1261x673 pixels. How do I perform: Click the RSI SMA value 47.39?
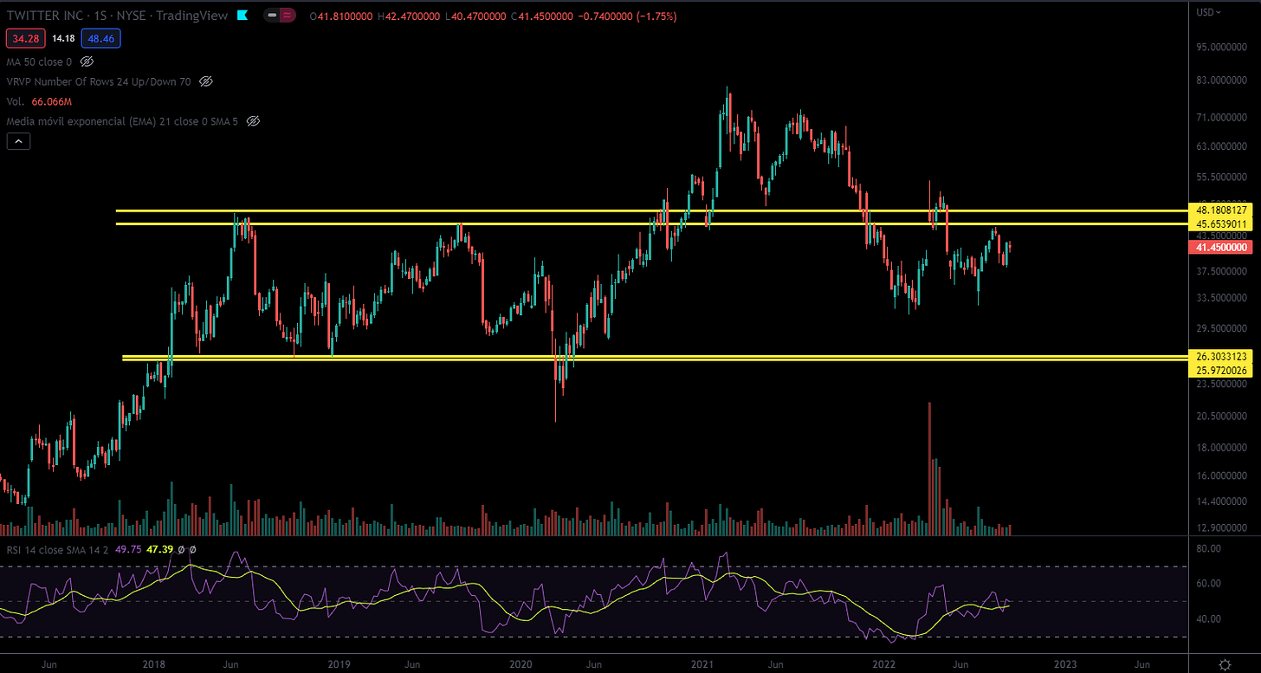(x=160, y=549)
